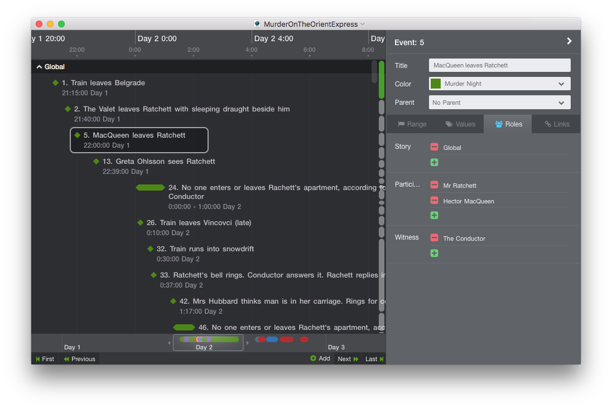Viewport: 612px width, 409px height.
Task: Jump to First event
Action: pyautogui.click(x=45, y=359)
